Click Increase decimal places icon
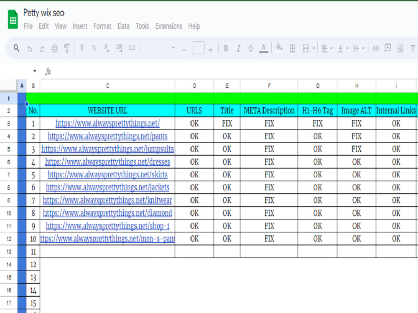This screenshot has width=418, height=313. point(119,48)
